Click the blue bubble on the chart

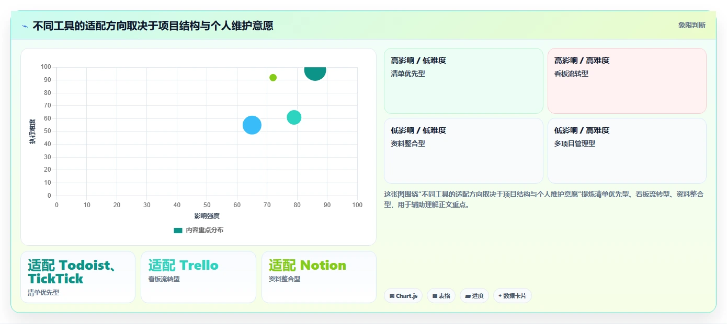252,125
